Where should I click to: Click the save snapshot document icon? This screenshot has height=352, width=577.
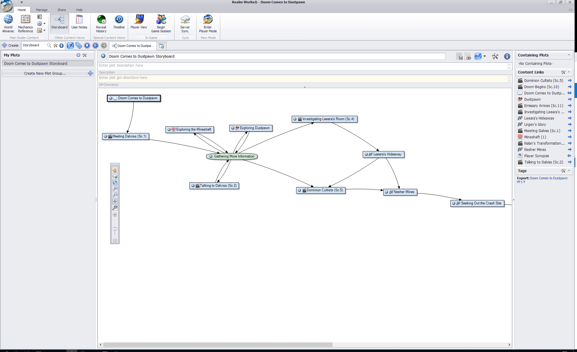(x=459, y=56)
